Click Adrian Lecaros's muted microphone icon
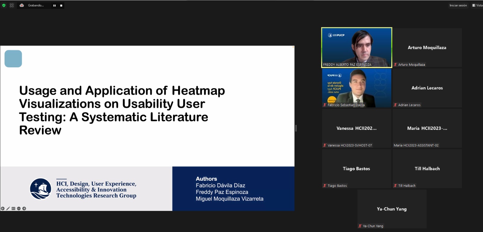 [395, 105]
